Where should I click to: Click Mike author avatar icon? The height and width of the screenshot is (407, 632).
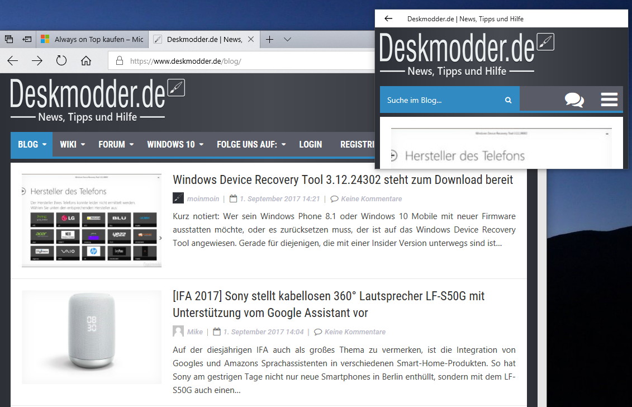click(x=178, y=331)
